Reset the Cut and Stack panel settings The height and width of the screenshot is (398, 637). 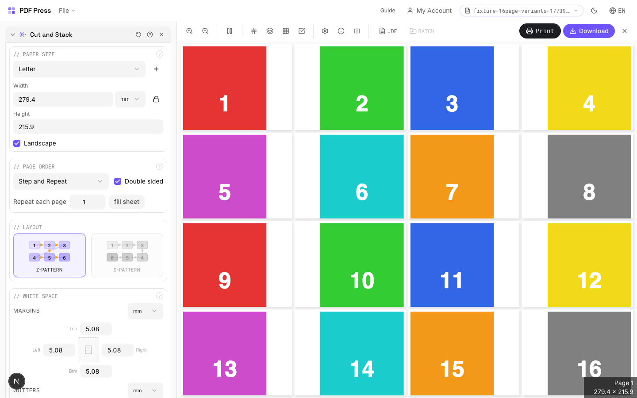coord(138,34)
